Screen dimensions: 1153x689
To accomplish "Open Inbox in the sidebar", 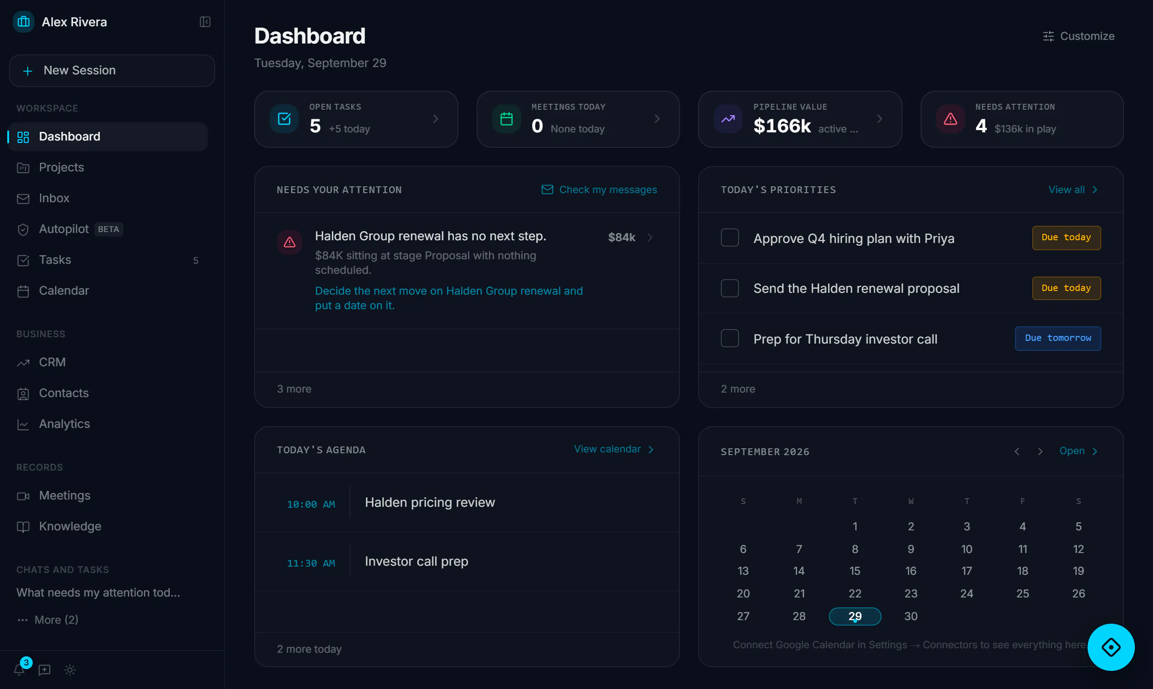I will click(x=108, y=198).
